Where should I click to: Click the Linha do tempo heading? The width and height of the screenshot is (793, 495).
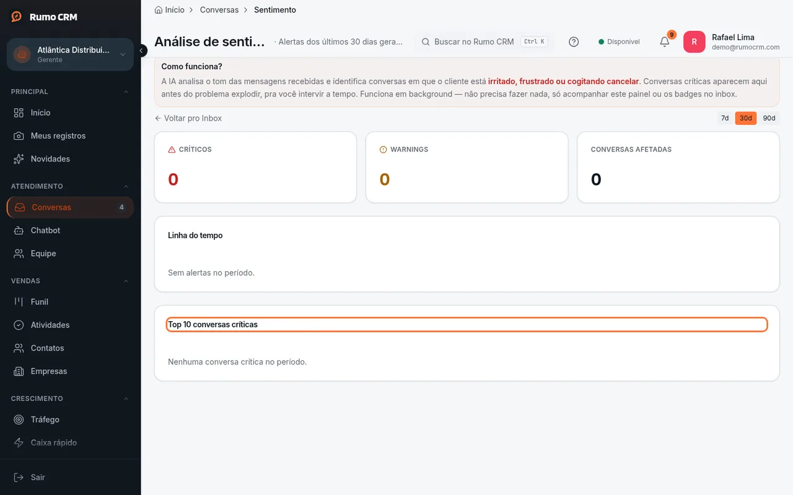[x=195, y=235]
